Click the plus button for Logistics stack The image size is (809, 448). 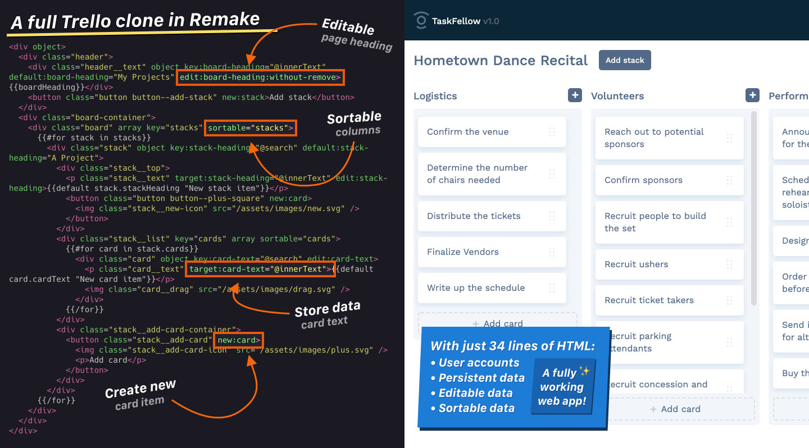[x=575, y=95]
